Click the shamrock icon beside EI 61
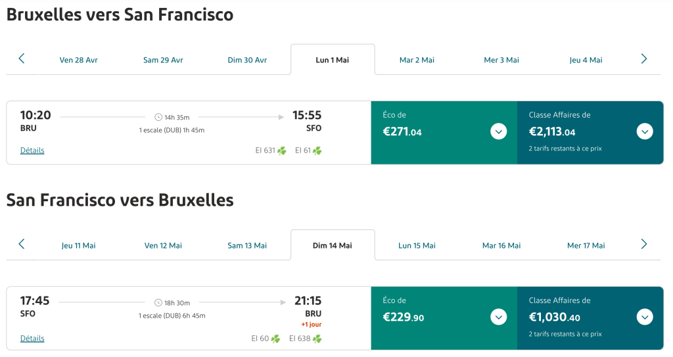Image resolution: width=673 pixels, height=357 pixels. tap(317, 151)
